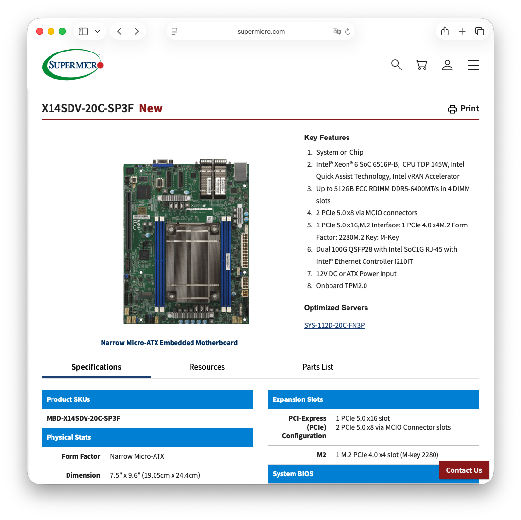Viewport: 521px width, 520px height.
Task: Open a new browser tab
Action: [x=462, y=31]
